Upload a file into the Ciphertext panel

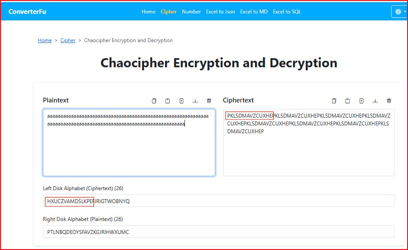click(x=361, y=100)
